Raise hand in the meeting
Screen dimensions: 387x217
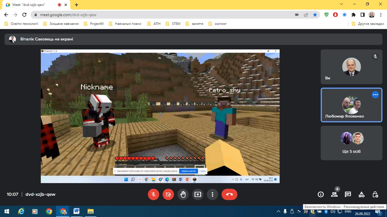(x=183, y=194)
